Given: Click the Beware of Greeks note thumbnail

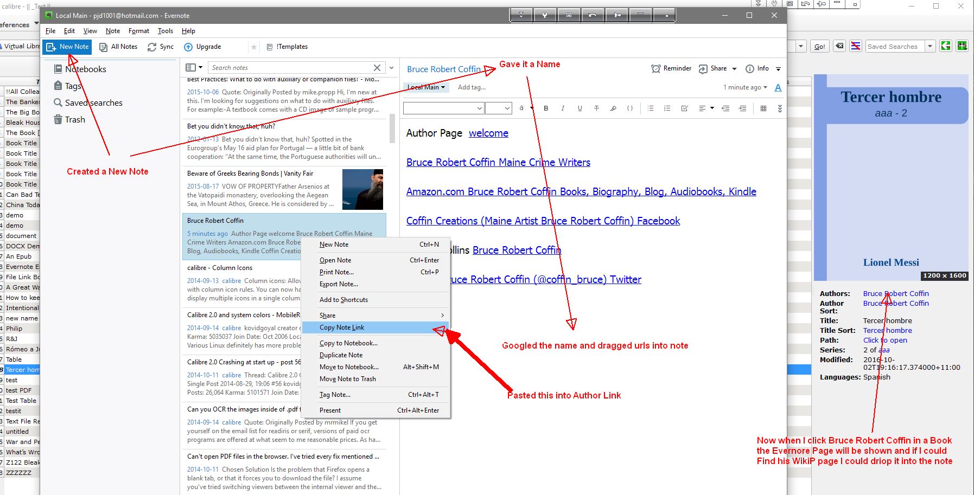Looking at the screenshot, I should click(362, 190).
